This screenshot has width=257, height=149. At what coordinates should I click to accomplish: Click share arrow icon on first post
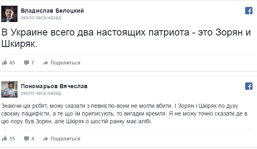(x=45, y=63)
